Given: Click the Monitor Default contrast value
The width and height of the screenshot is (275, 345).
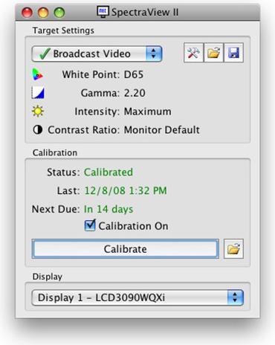Looking at the screenshot, I should [162, 130].
